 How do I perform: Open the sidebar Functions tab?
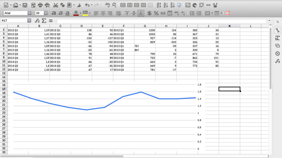[x=278, y=61]
